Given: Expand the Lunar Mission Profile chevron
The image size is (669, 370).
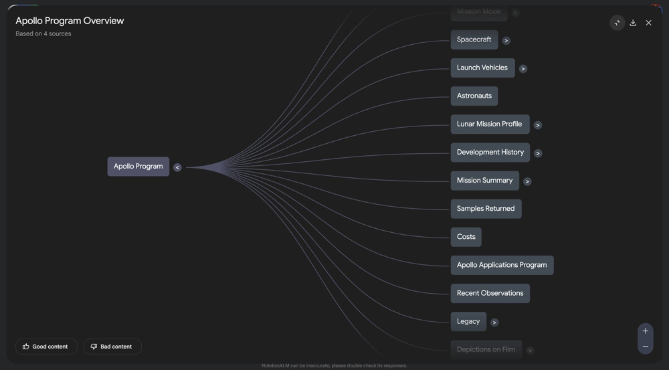Looking at the screenshot, I should click(538, 125).
